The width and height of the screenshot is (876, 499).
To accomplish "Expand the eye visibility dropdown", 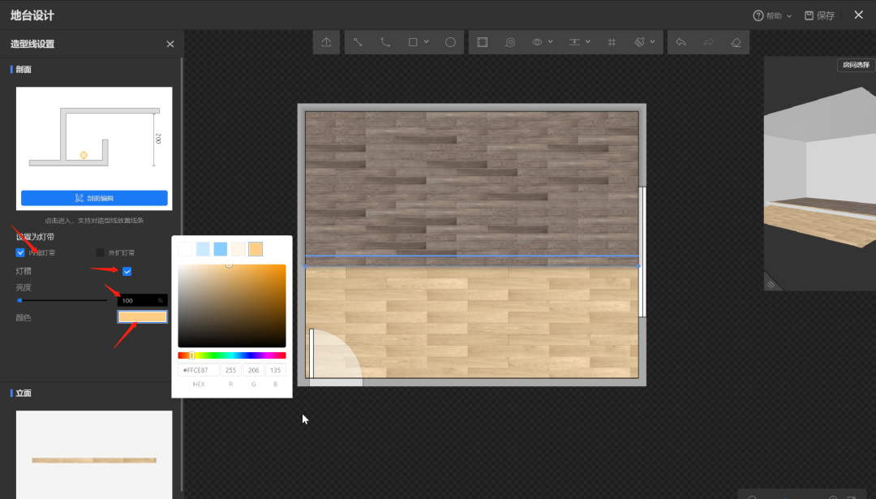I will (550, 42).
